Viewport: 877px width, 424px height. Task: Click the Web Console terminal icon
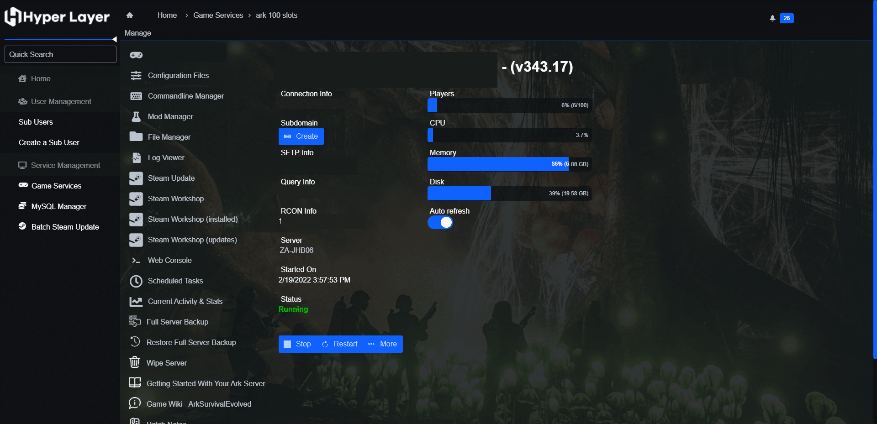pos(136,261)
